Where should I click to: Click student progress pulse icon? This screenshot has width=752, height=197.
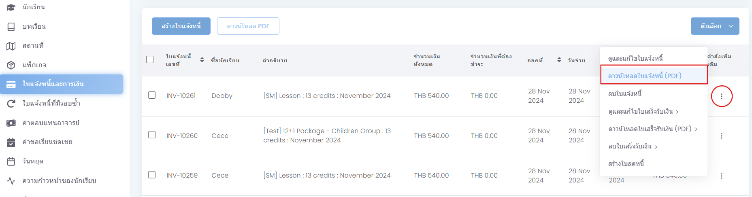point(11,181)
